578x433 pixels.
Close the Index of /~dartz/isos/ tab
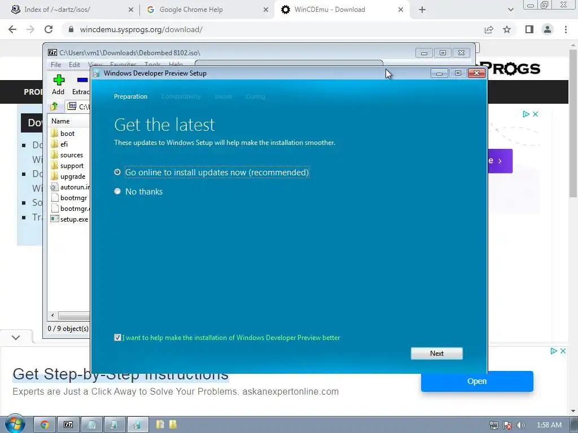[131, 10]
